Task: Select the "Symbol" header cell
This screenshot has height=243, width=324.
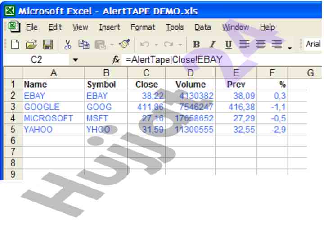Action: pos(106,84)
